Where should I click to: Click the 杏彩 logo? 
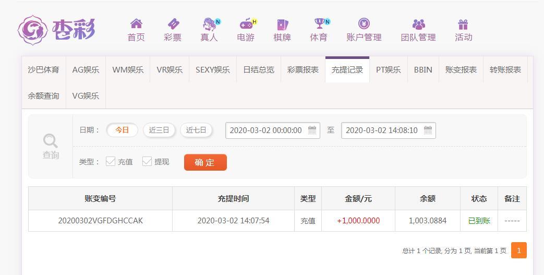56,30
